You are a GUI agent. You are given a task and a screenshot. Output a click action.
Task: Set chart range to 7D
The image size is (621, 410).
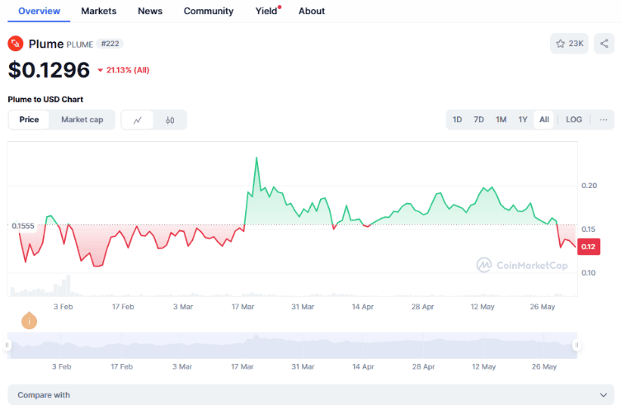[479, 120]
